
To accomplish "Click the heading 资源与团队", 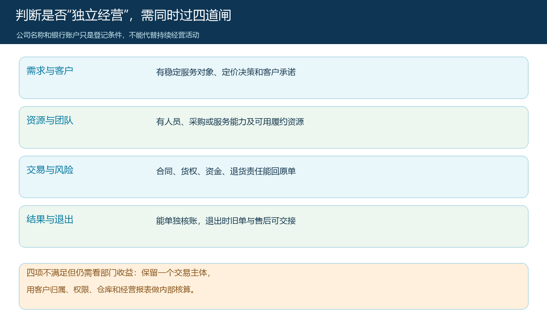I will click(x=50, y=121).
